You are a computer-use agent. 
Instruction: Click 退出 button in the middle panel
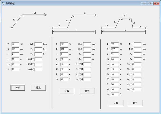point(87,91)
